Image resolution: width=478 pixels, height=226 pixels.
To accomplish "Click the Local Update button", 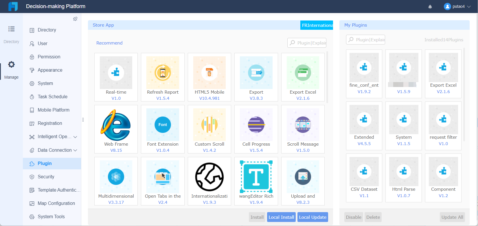I will 313,217.
